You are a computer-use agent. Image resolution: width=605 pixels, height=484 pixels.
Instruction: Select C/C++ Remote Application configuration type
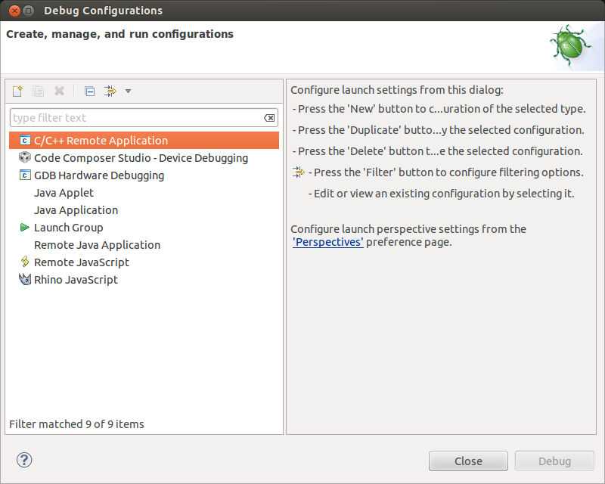(101, 141)
